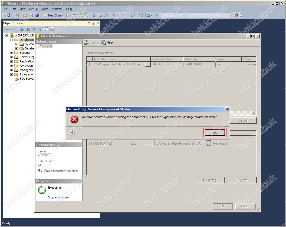
Task: Click the Undo toolbar icon
Action: point(114,15)
